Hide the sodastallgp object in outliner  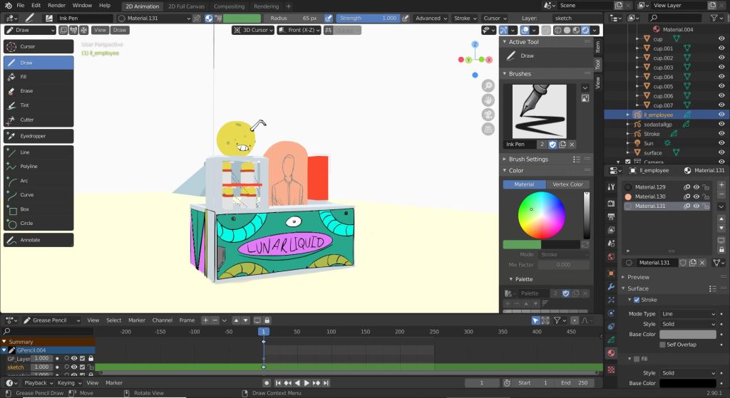click(x=721, y=125)
